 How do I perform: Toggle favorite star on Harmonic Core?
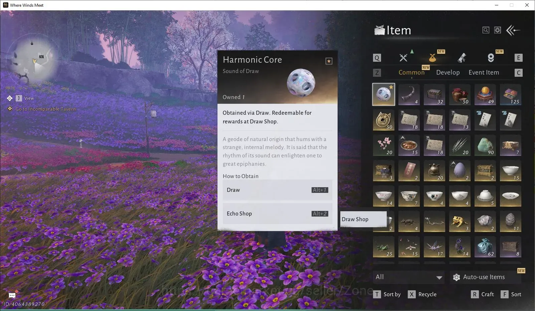click(329, 61)
